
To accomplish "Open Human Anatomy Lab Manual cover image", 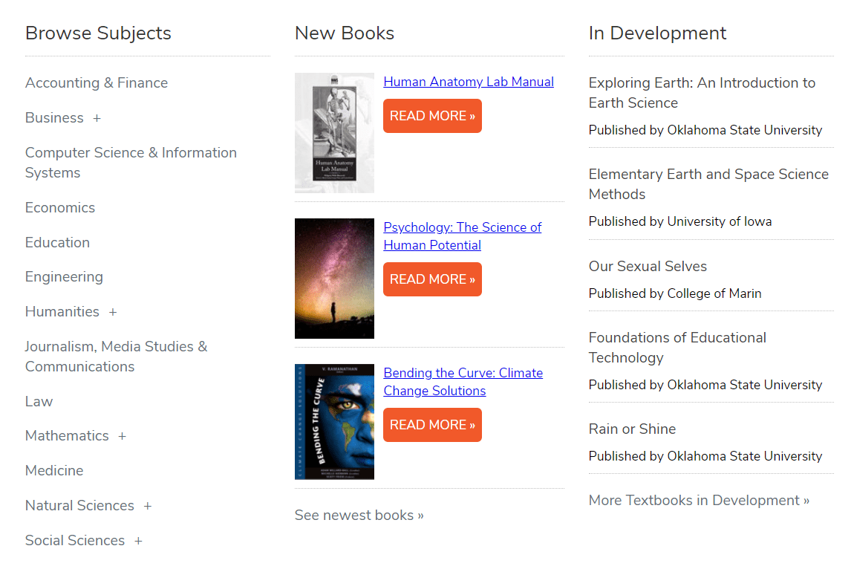I will point(334,133).
